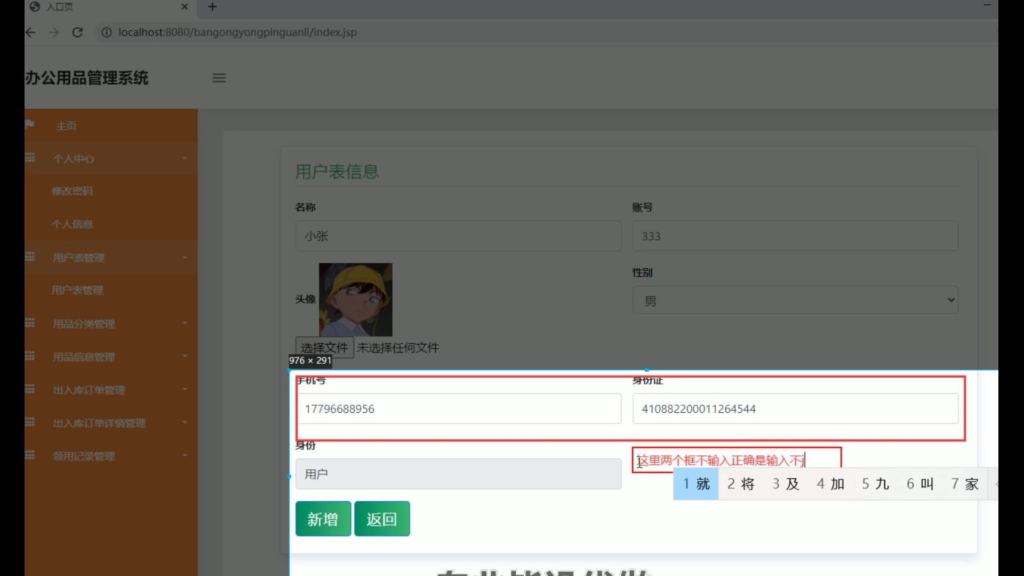Click the browser address bar URL

(237, 33)
